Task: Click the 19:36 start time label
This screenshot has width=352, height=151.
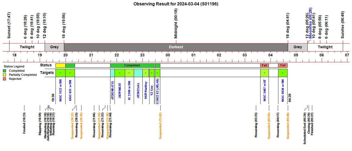Action: (53, 98)
